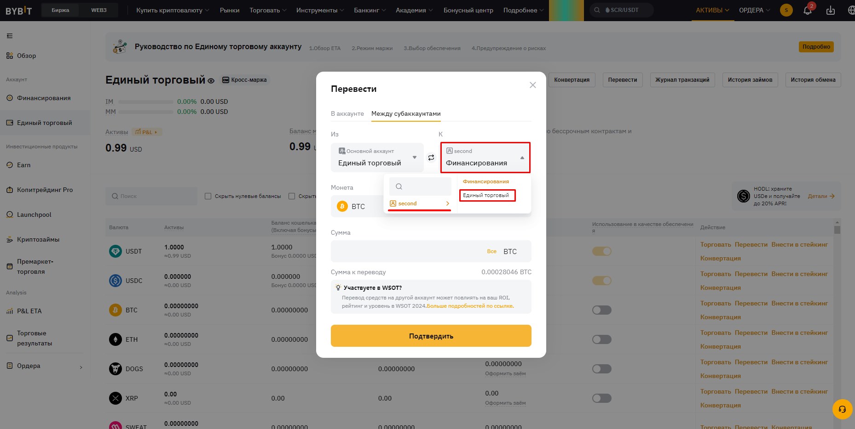
Task: Toggle USDC collateral switch
Action: pos(602,281)
